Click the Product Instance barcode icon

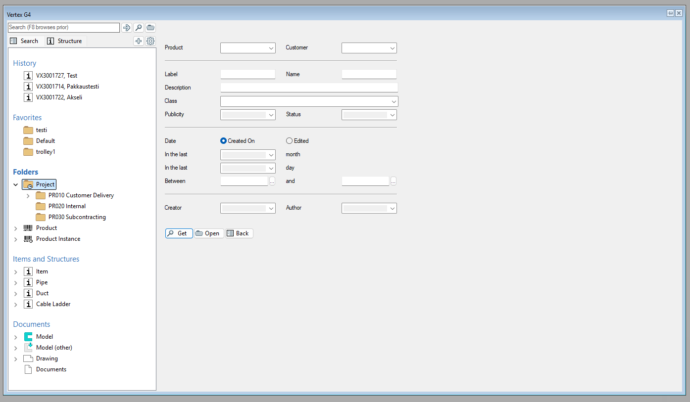[x=28, y=239]
